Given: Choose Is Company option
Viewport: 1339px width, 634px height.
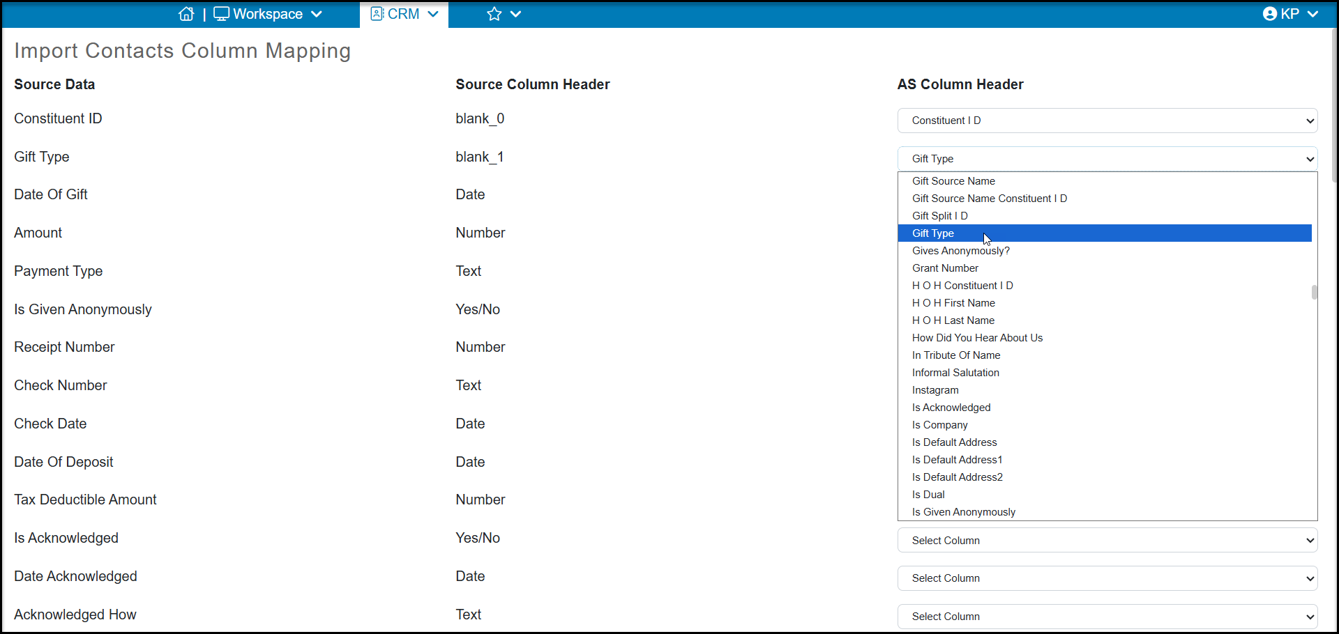Looking at the screenshot, I should pos(1105,425).
